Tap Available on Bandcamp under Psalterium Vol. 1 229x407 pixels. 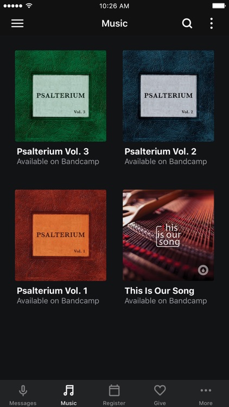(x=58, y=301)
